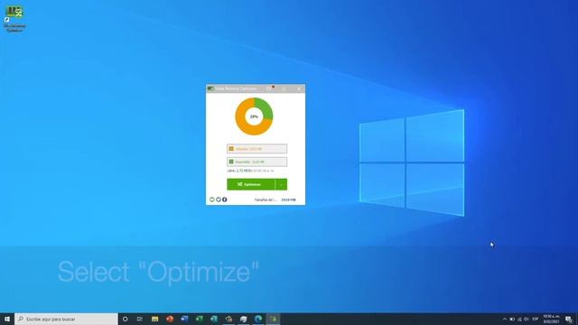Open the gray taskbar app left of Edge
Image resolution: width=578 pixels, height=325 pixels.
click(243, 319)
